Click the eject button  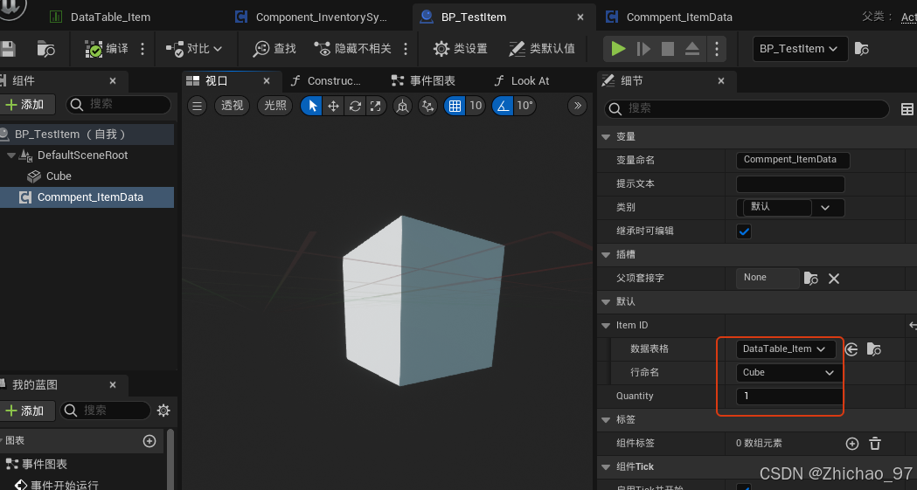(x=692, y=48)
